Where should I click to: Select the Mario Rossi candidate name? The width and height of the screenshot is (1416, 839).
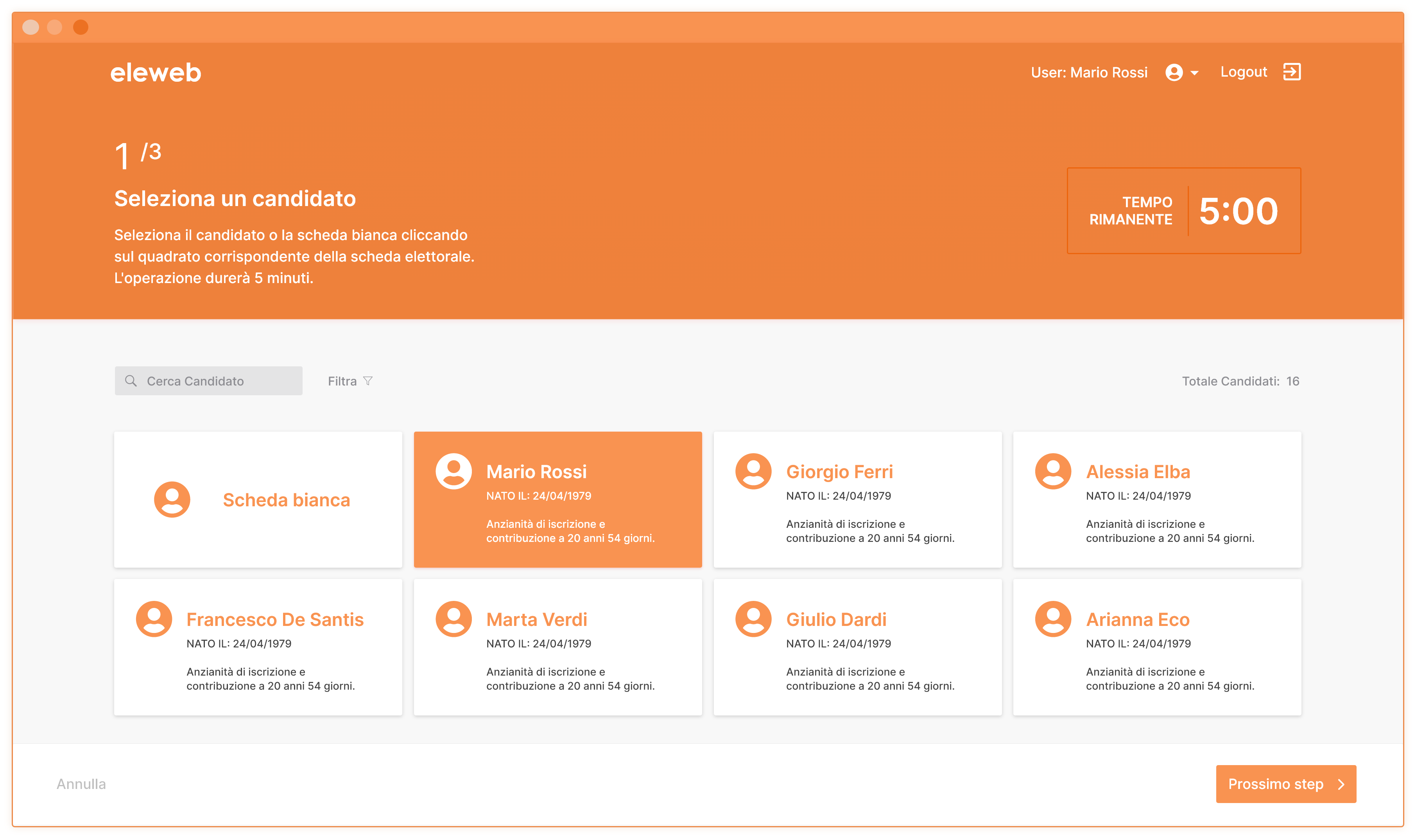coord(536,471)
